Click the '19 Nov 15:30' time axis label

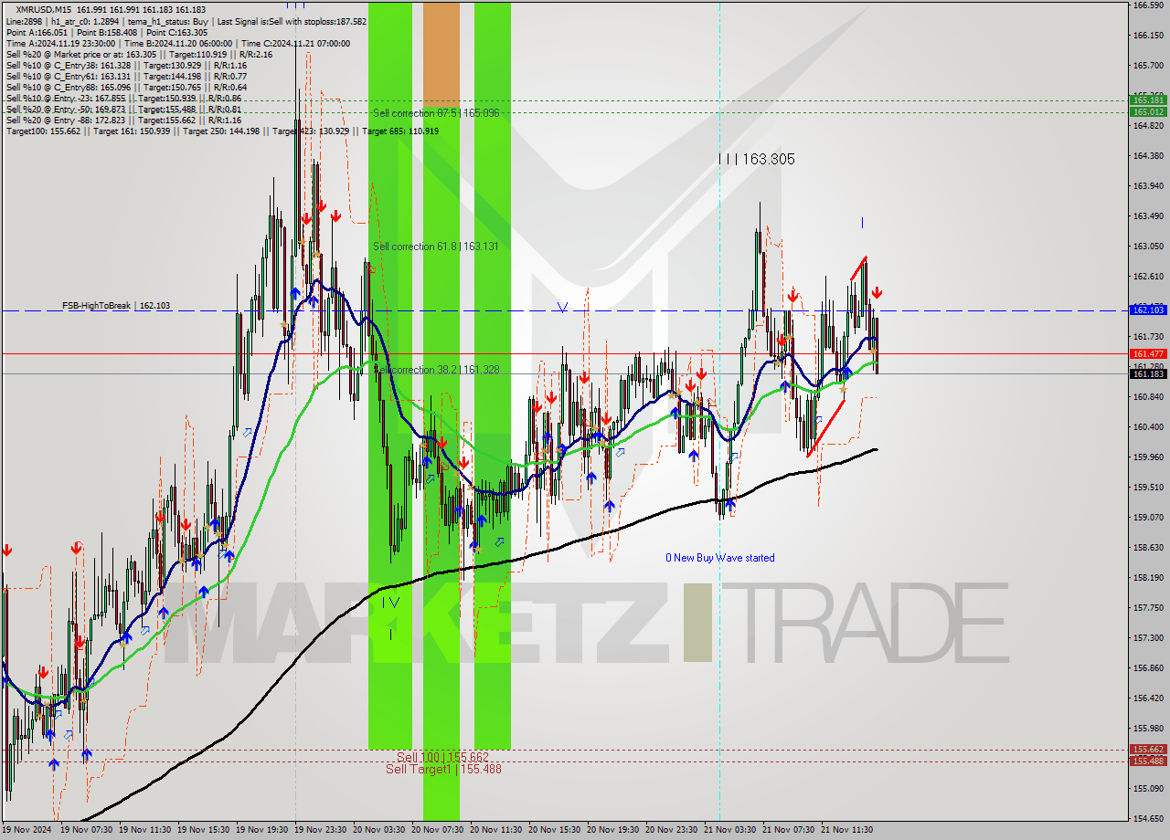[x=203, y=831]
